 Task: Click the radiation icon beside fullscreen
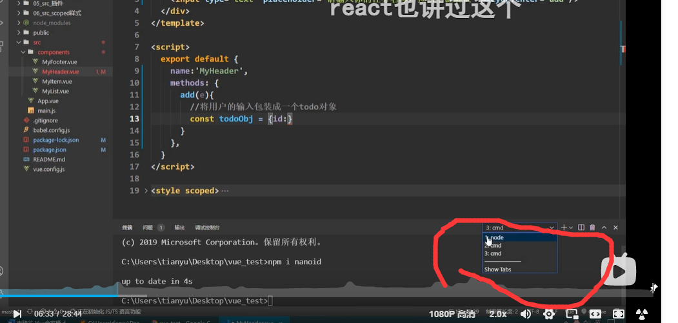pos(642,314)
